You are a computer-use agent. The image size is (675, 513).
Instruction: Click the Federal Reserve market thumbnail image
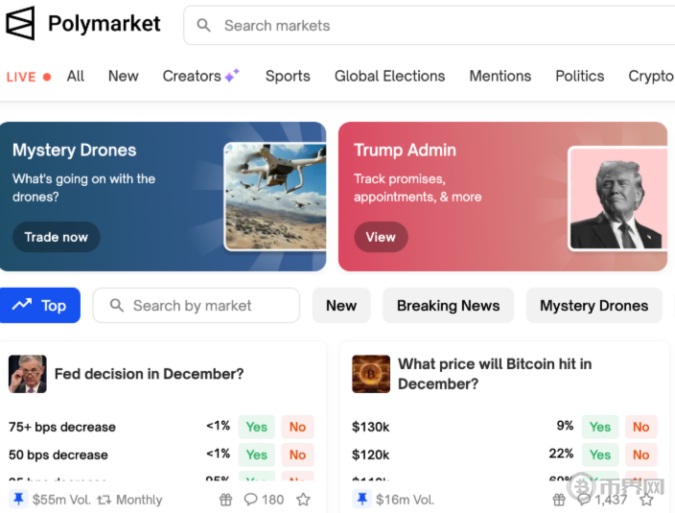tap(28, 374)
